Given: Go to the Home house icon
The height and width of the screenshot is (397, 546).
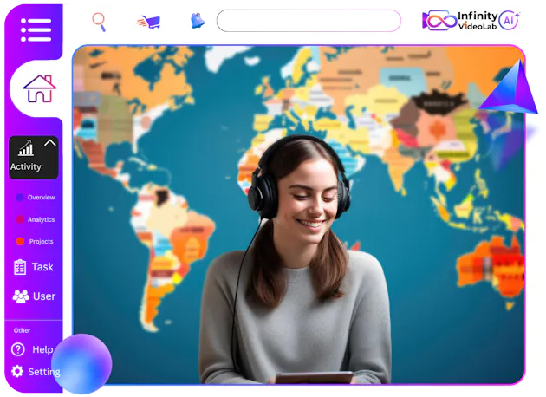Looking at the screenshot, I should (39, 88).
